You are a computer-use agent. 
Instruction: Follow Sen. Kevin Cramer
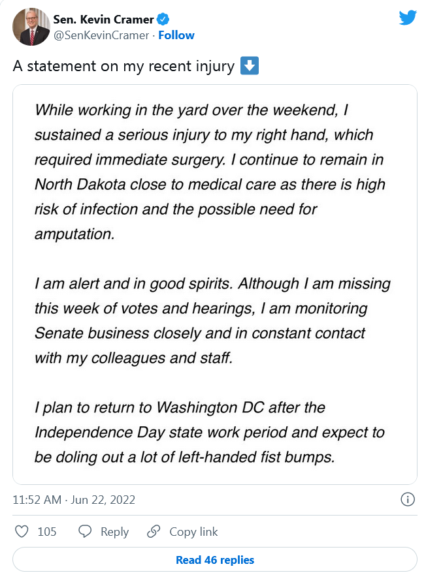click(x=176, y=35)
